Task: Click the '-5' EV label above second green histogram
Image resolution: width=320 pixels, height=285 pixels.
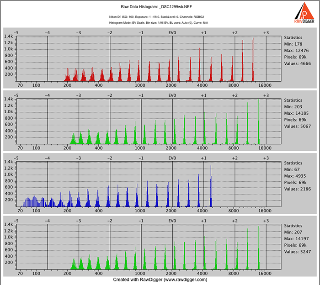Action: coord(16,221)
